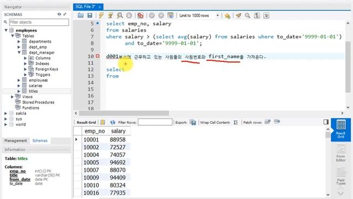The width and height of the screenshot is (353, 199).
Task: Click the Result Grid label button
Action: tap(86, 122)
